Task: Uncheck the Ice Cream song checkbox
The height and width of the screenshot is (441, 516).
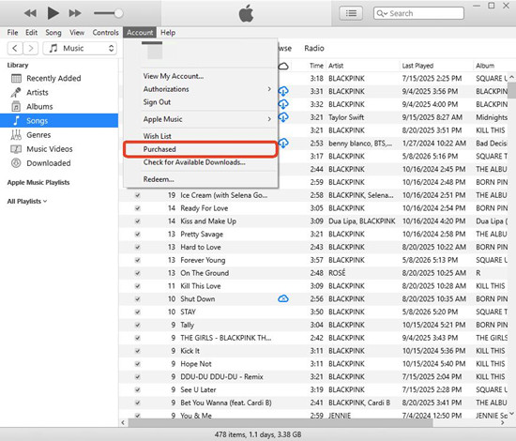Action: click(x=138, y=195)
